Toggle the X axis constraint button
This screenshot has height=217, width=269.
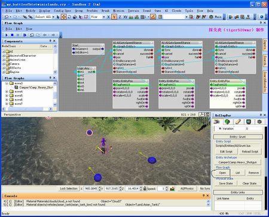tap(108, 17)
